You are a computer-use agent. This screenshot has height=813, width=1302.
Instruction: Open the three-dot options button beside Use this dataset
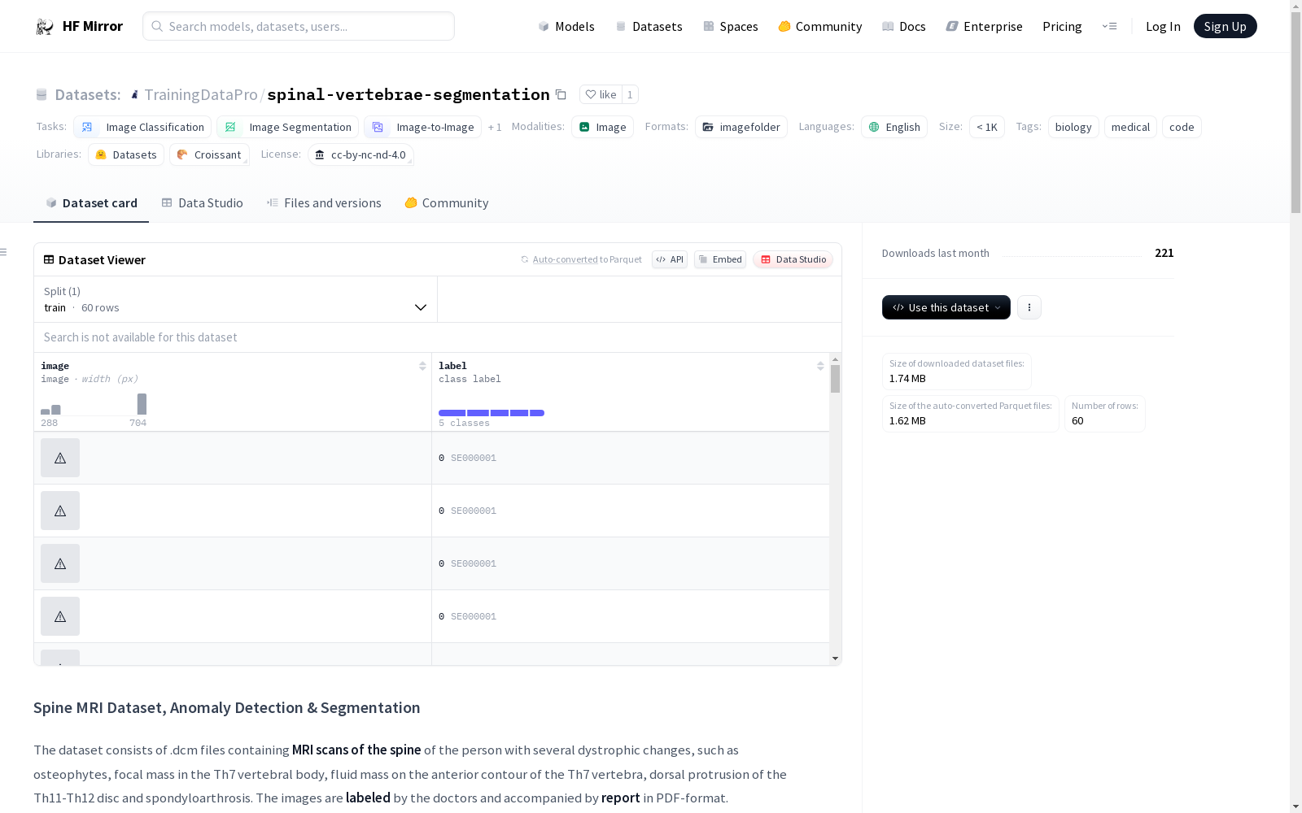1029,307
